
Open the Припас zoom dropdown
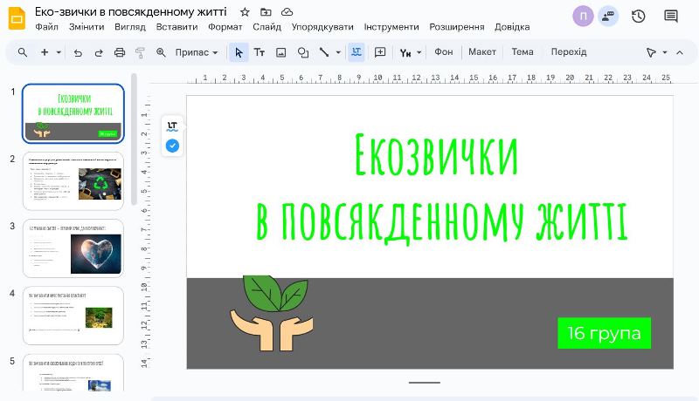point(196,52)
